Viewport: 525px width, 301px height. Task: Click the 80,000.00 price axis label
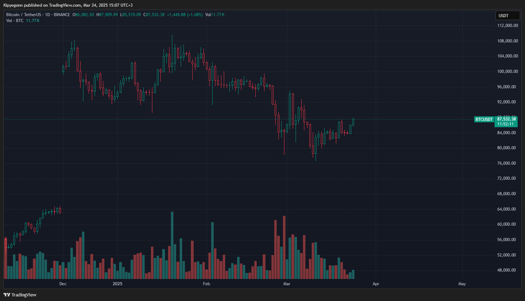506,148
